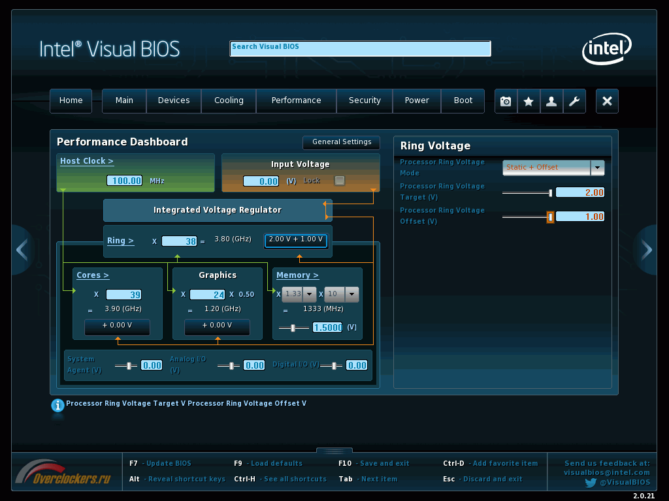Click the F10 Save and exit shortcut
Image resolution: width=669 pixels, height=501 pixels.
click(x=374, y=463)
